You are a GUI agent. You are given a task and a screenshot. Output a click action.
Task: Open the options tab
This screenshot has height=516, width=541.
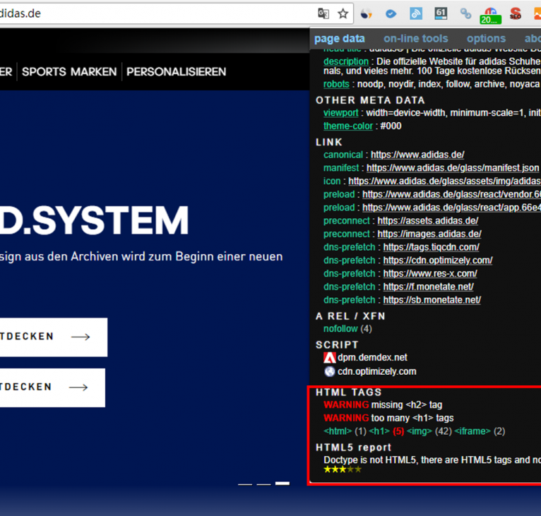(x=486, y=39)
